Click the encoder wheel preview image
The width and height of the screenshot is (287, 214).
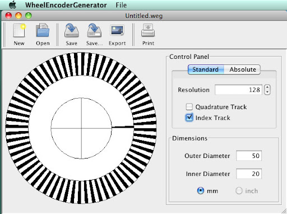pyautogui.click(x=81, y=128)
